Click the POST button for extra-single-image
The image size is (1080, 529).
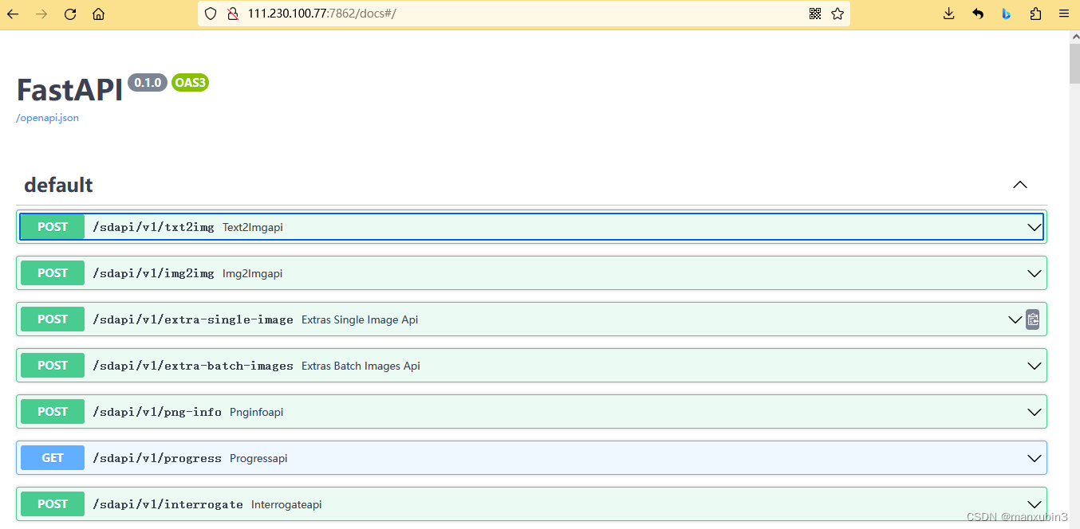[53, 319]
